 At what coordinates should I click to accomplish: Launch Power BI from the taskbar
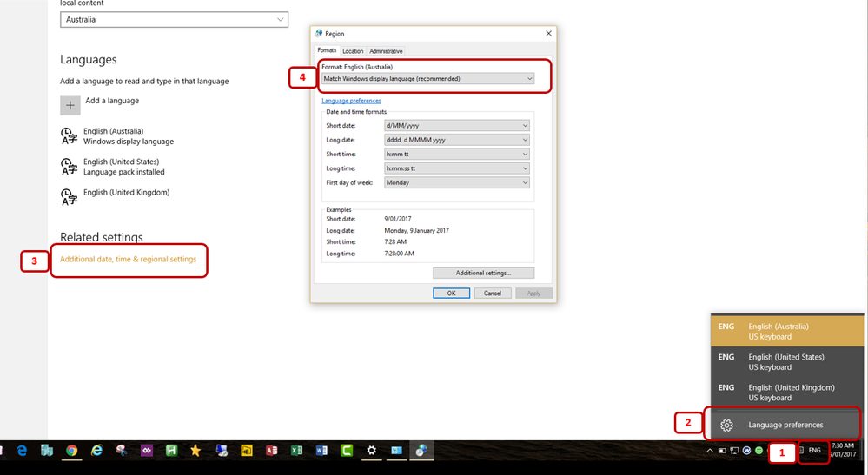pyautogui.click(x=247, y=451)
